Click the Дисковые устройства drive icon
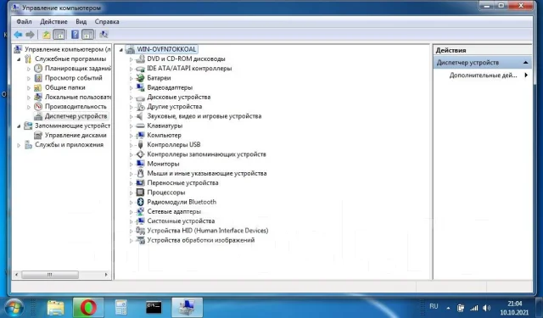Screen dimensions: 543x318 coord(140,98)
